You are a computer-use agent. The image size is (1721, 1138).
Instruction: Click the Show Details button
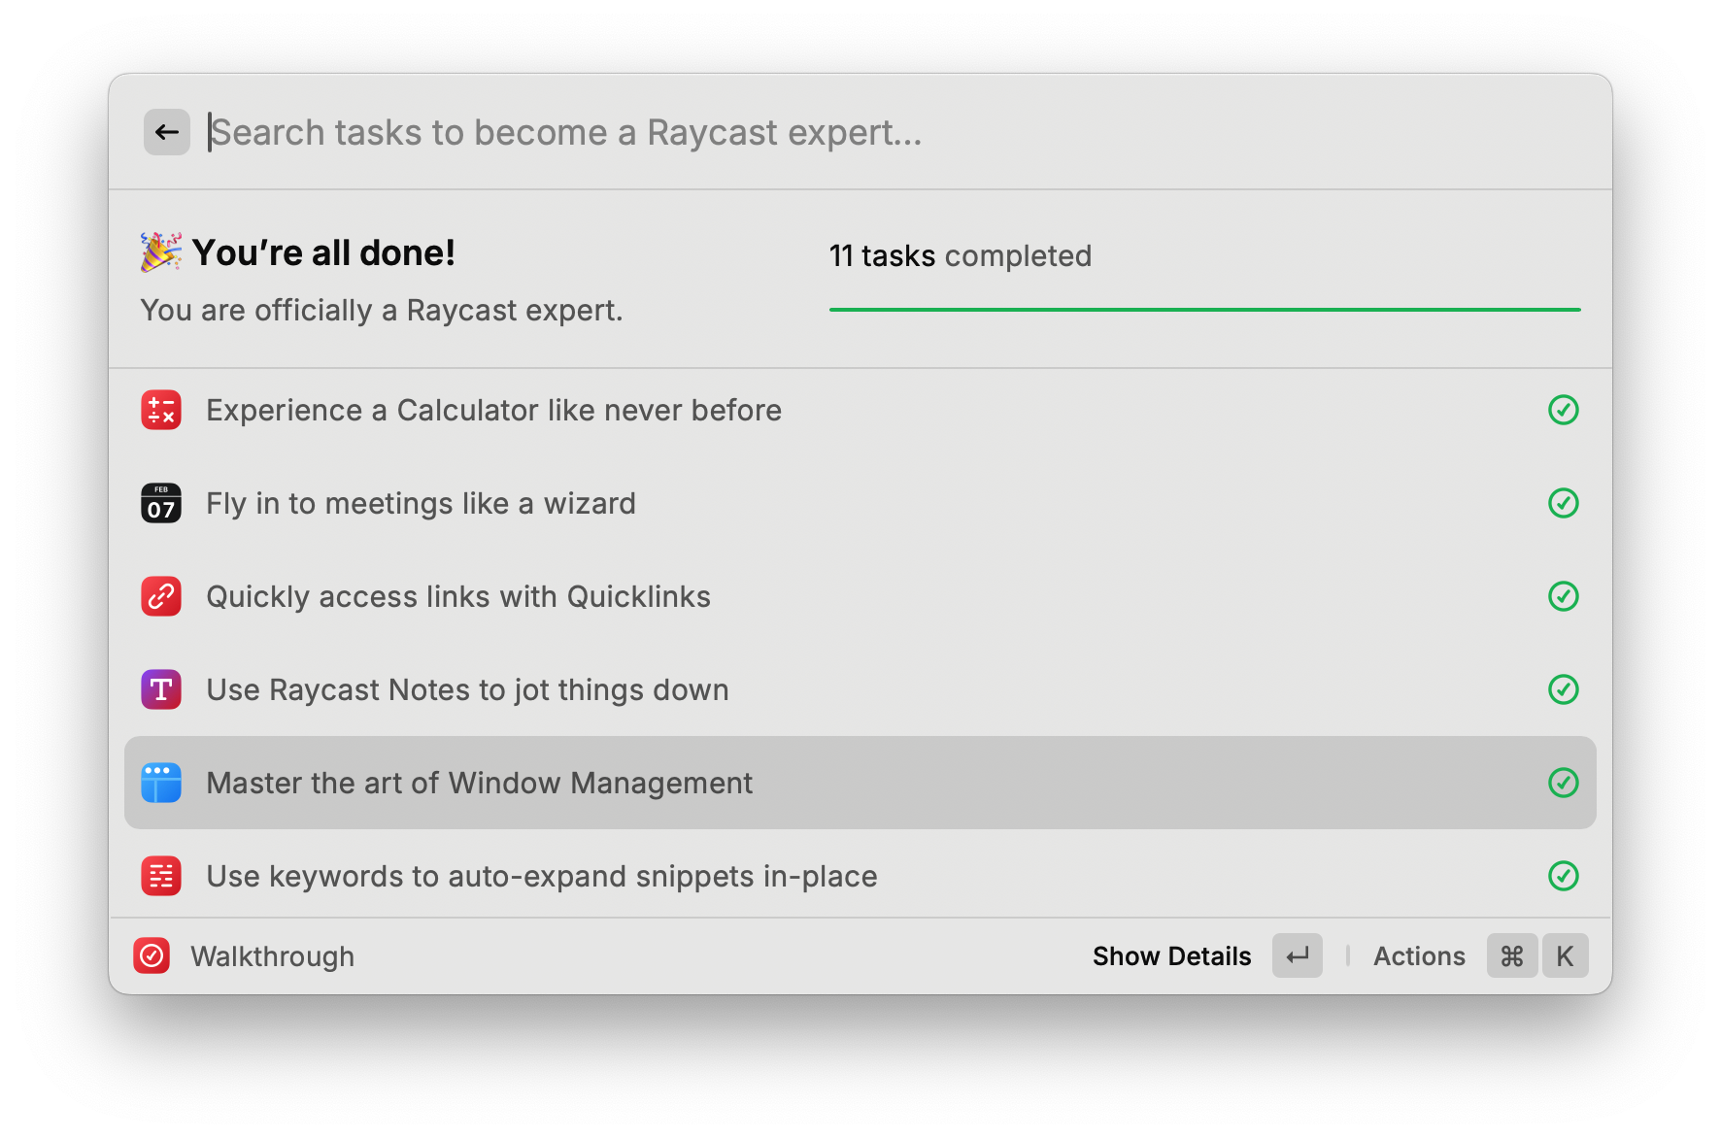[x=1171, y=956]
